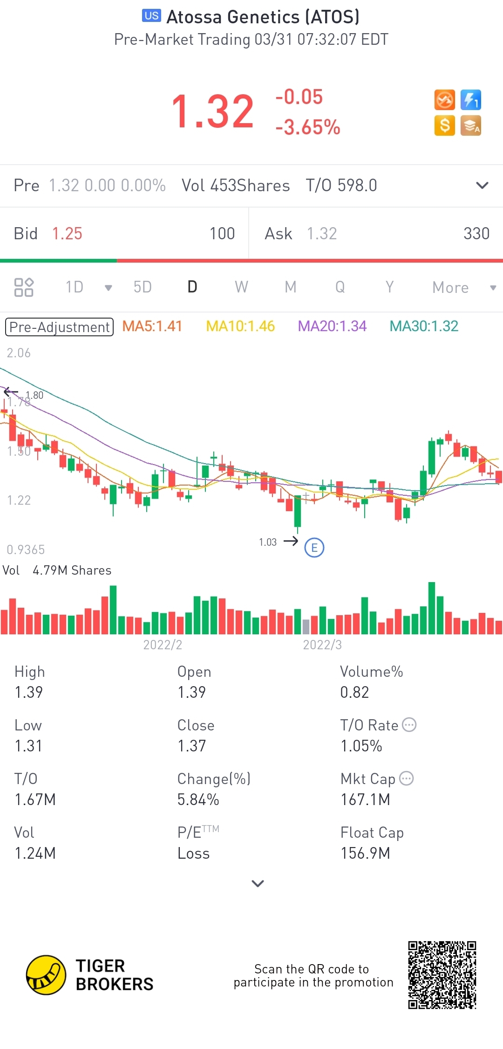Screen dimensions: 503x1049
Task: Tap the tan stacked layers icon
Action: (x=471, y=125)
